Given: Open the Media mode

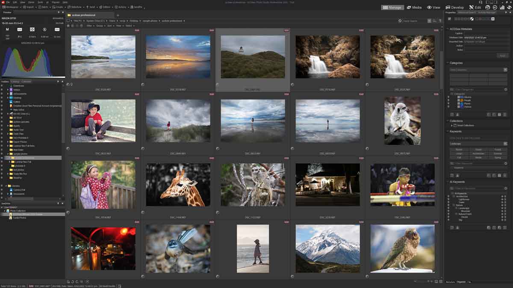Looking at the screenshot, I should [x=414, y=7].
